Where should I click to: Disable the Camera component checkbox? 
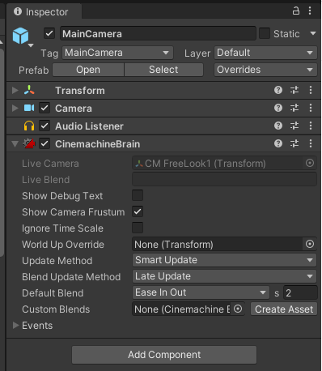(x=44, y=108)
